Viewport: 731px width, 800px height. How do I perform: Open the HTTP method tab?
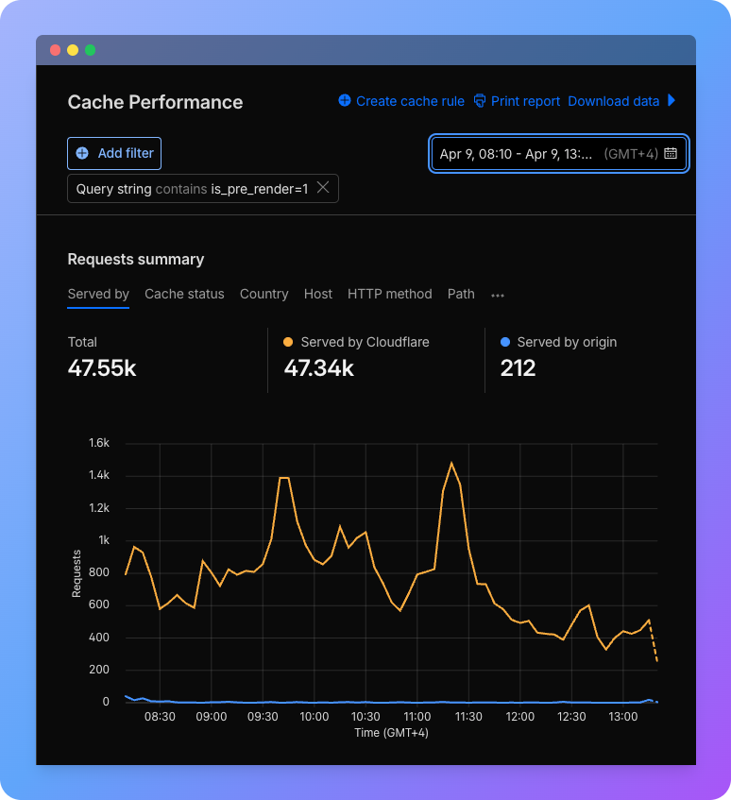(x=390, y=295)
